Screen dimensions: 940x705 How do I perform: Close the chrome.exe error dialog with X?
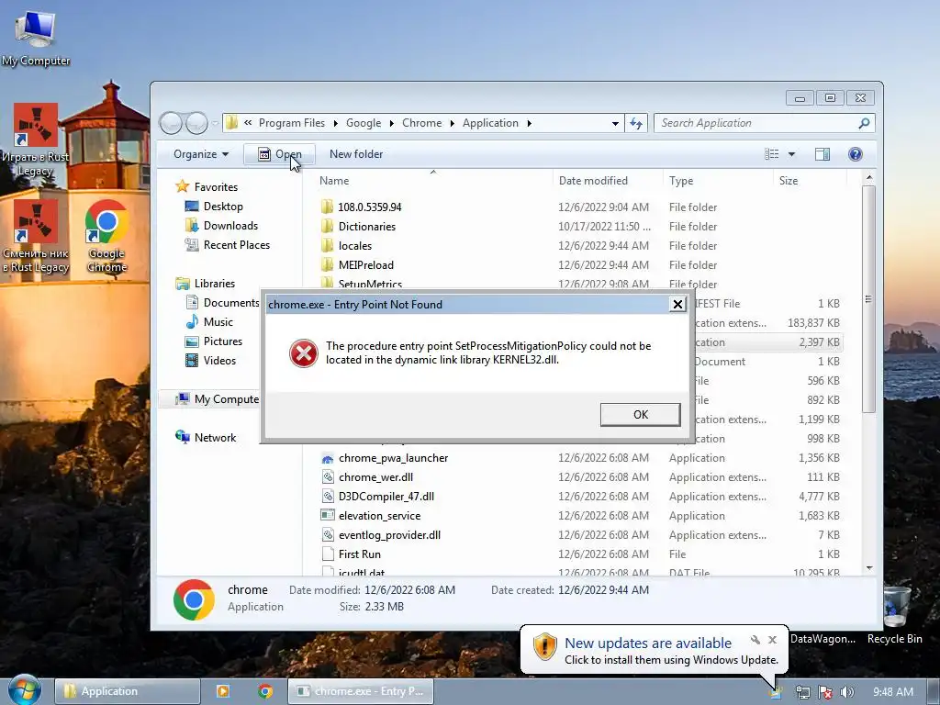(677, 304)
